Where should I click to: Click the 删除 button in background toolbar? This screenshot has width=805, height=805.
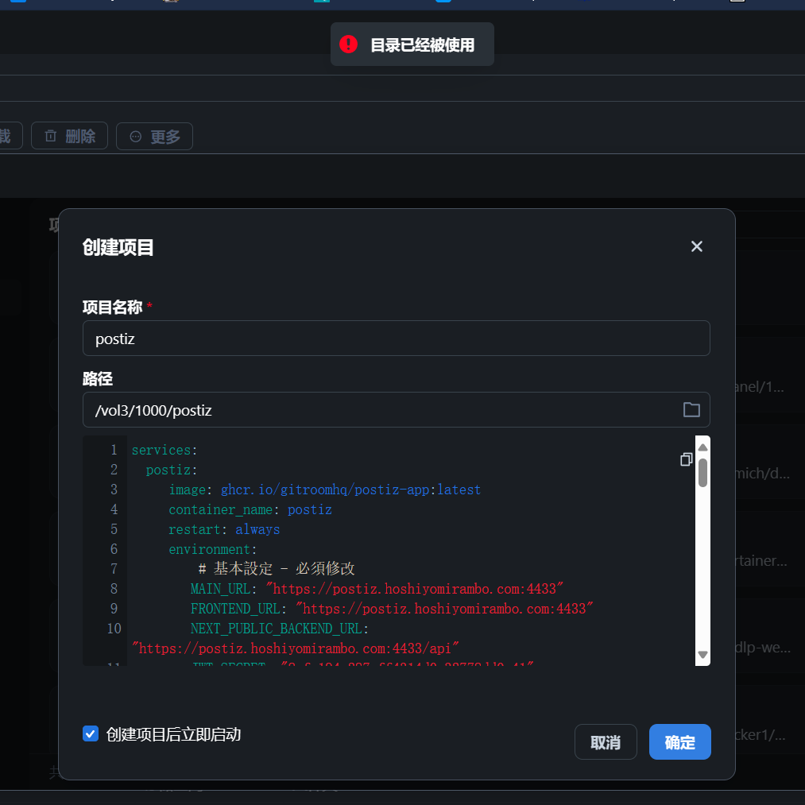click(x=69, y=136)
